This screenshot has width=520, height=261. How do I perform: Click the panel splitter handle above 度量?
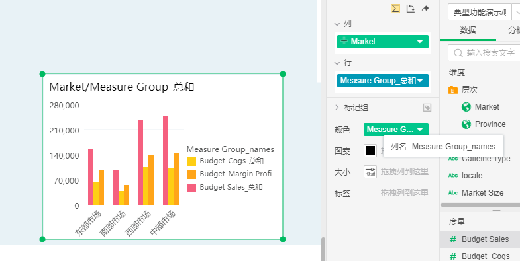(496, 209)
